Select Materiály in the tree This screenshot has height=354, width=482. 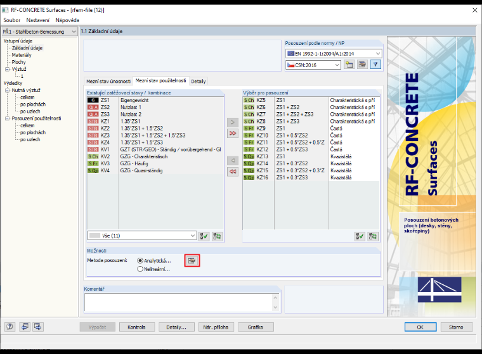point(22,55)
